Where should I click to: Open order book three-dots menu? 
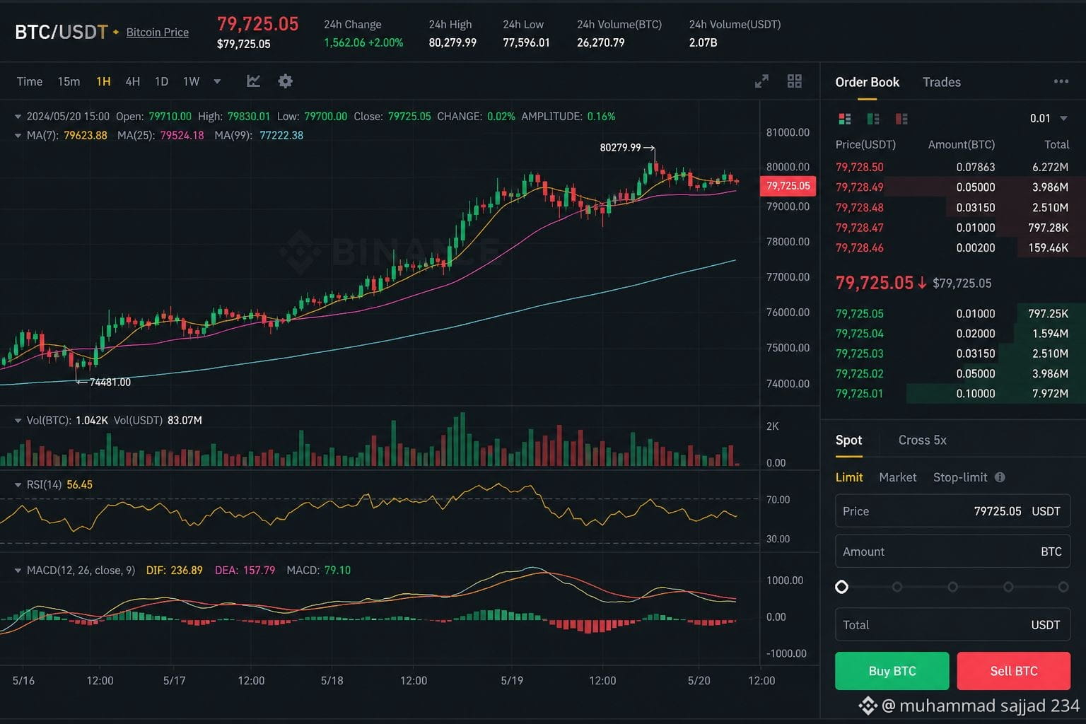point(1061,82)
